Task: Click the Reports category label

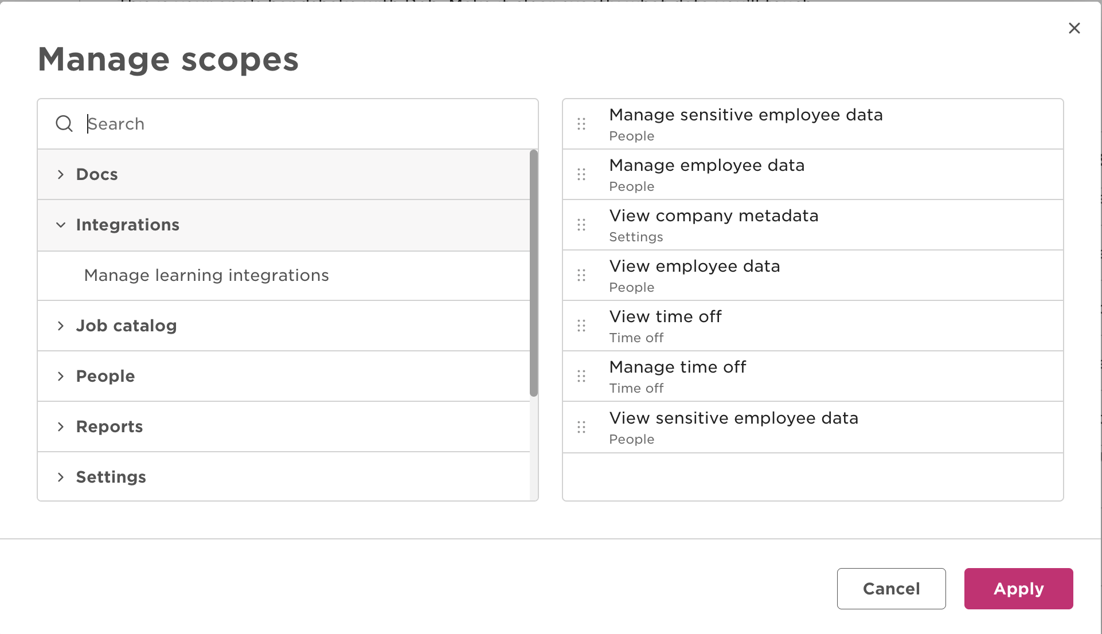Action: pyautogui.click(x=110, y=426)
